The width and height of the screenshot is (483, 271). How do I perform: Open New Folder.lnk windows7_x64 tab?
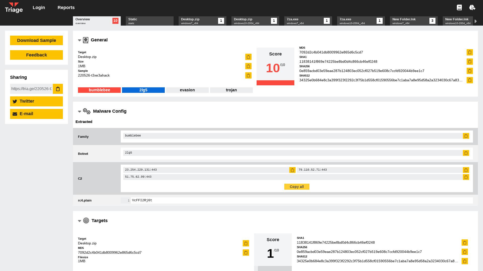coord(414,21)
